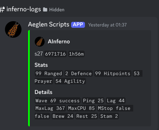
Task: Click the MaxLag 367 detail tag
Action: (50, 108)
